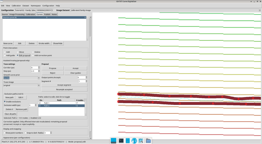Open the terminal from the dock
The image size is (262, 144).
pos(121,141)
